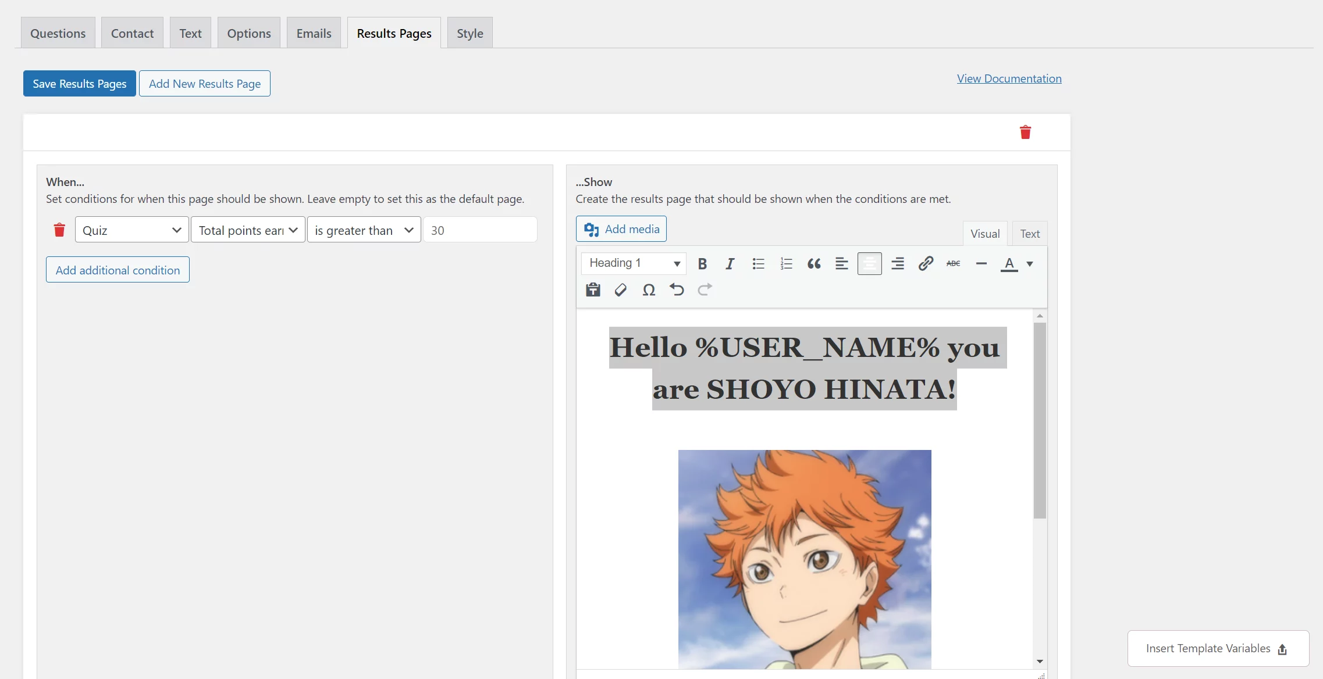
Task: Click the editor scrollbar up arrow
Action: (x=1040, y=316)
